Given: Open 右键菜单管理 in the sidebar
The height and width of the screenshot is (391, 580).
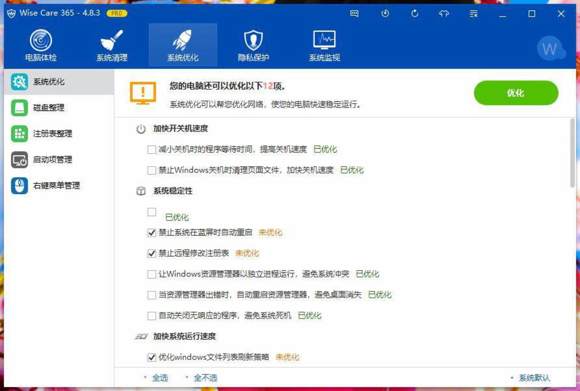Looking at the screenshot, I should pyautogui.click(x=56, y=186).
